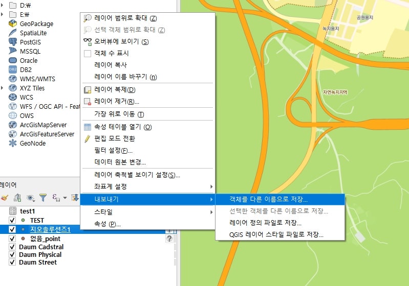The width and height of the screenshot is (409, 286).
Task: Click the WMS/WMTS globe icon
Action: (12, 79)
